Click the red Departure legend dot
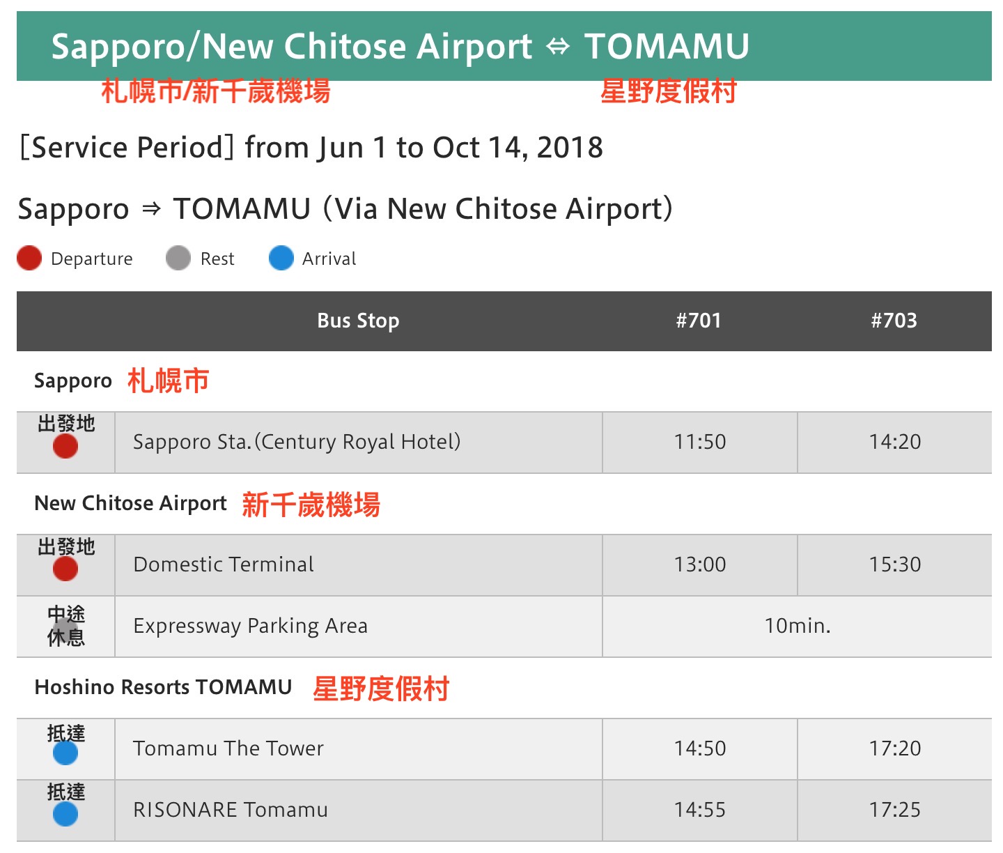This screenshot has width=1003, height=853. [x=29, y=258]
